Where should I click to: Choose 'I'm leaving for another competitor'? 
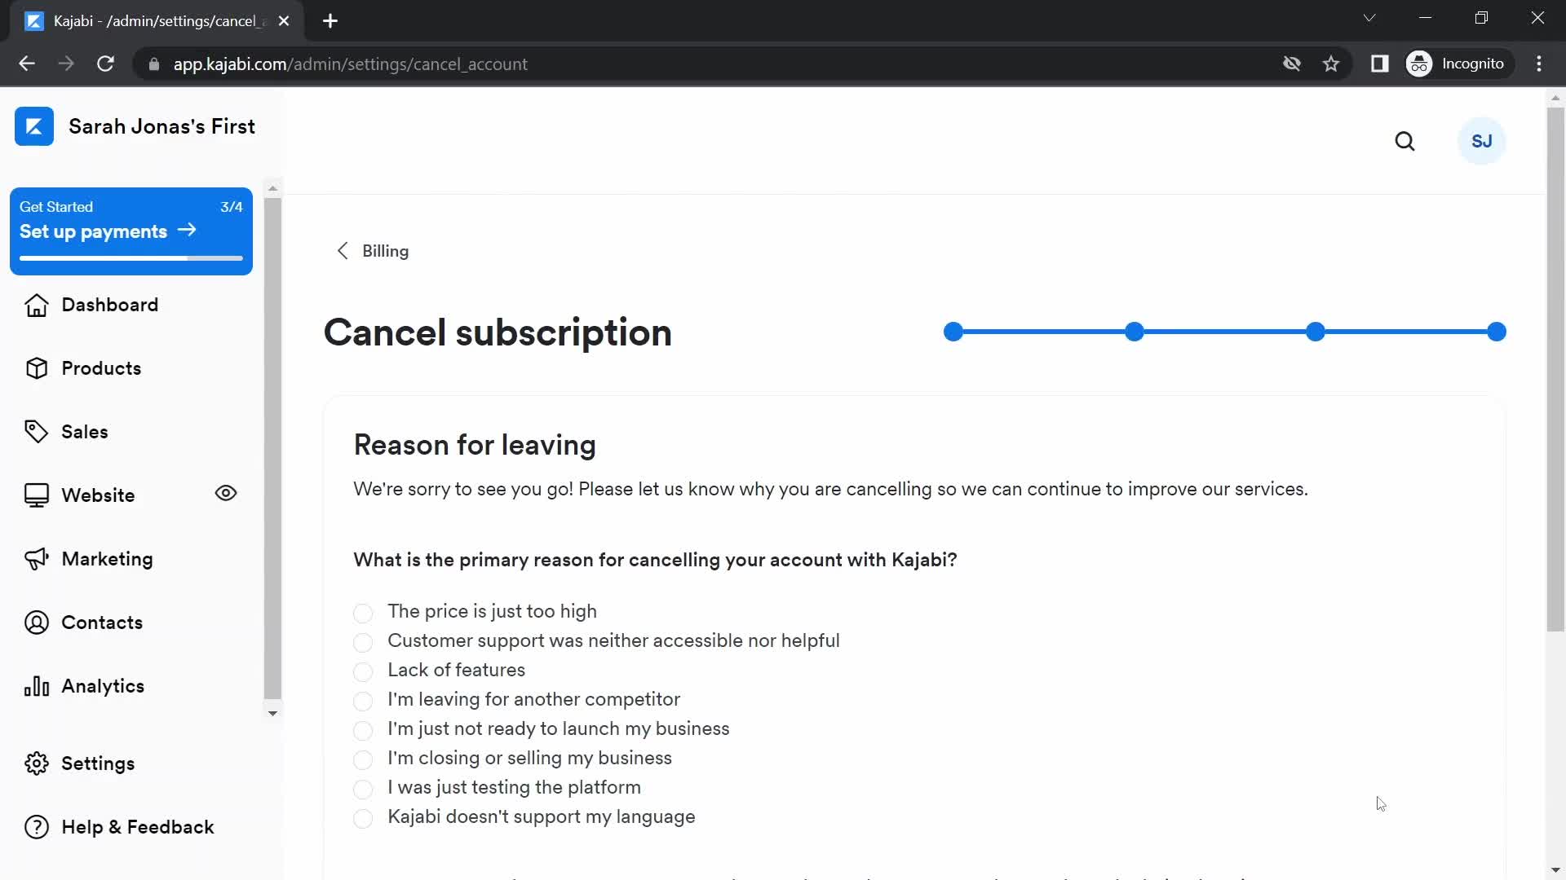pyautogui.click(x=363, y=701)
